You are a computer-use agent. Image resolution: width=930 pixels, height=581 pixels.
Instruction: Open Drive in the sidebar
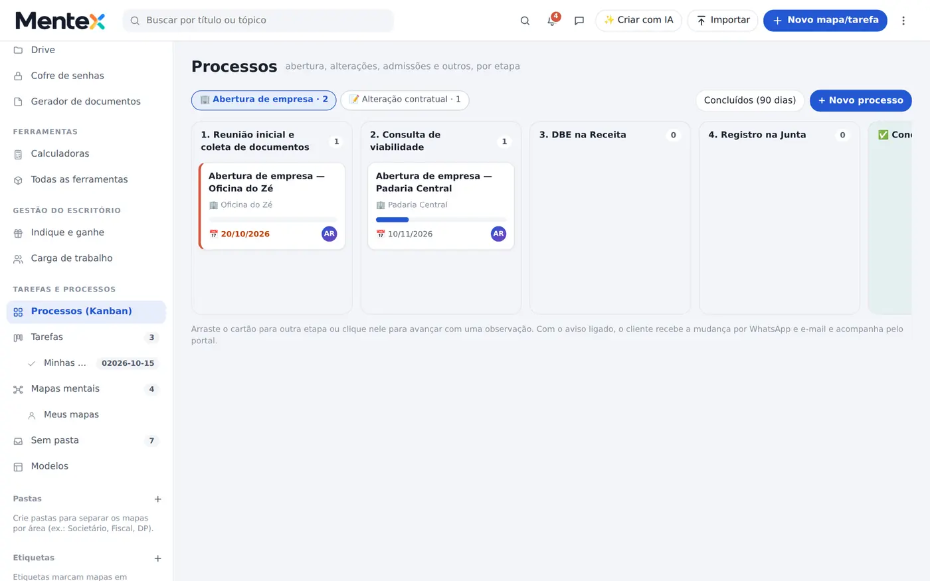(x=86, y=50)
